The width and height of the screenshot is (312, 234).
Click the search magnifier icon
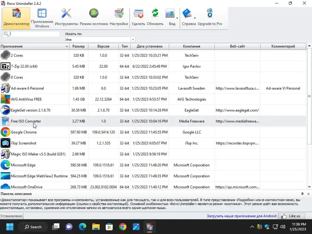point(6,34)
